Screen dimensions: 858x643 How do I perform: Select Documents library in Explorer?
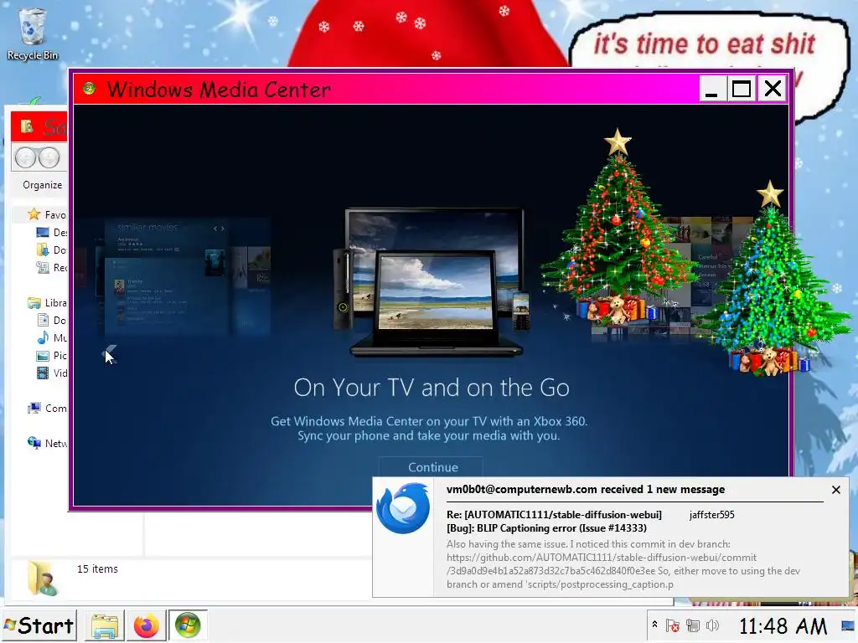pyautogui.click(x=51, y=320)
